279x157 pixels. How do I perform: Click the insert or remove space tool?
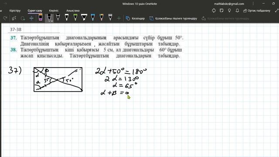[31, 18]
